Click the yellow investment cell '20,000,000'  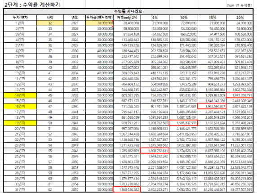tap(99, 23)
